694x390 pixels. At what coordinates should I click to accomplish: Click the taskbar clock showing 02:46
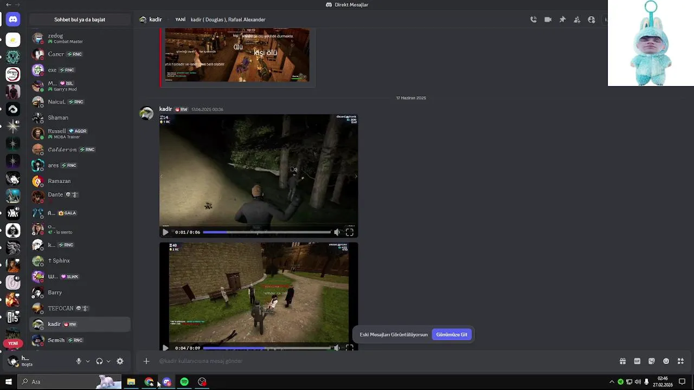pyautogui.click(x=663, y=382)
